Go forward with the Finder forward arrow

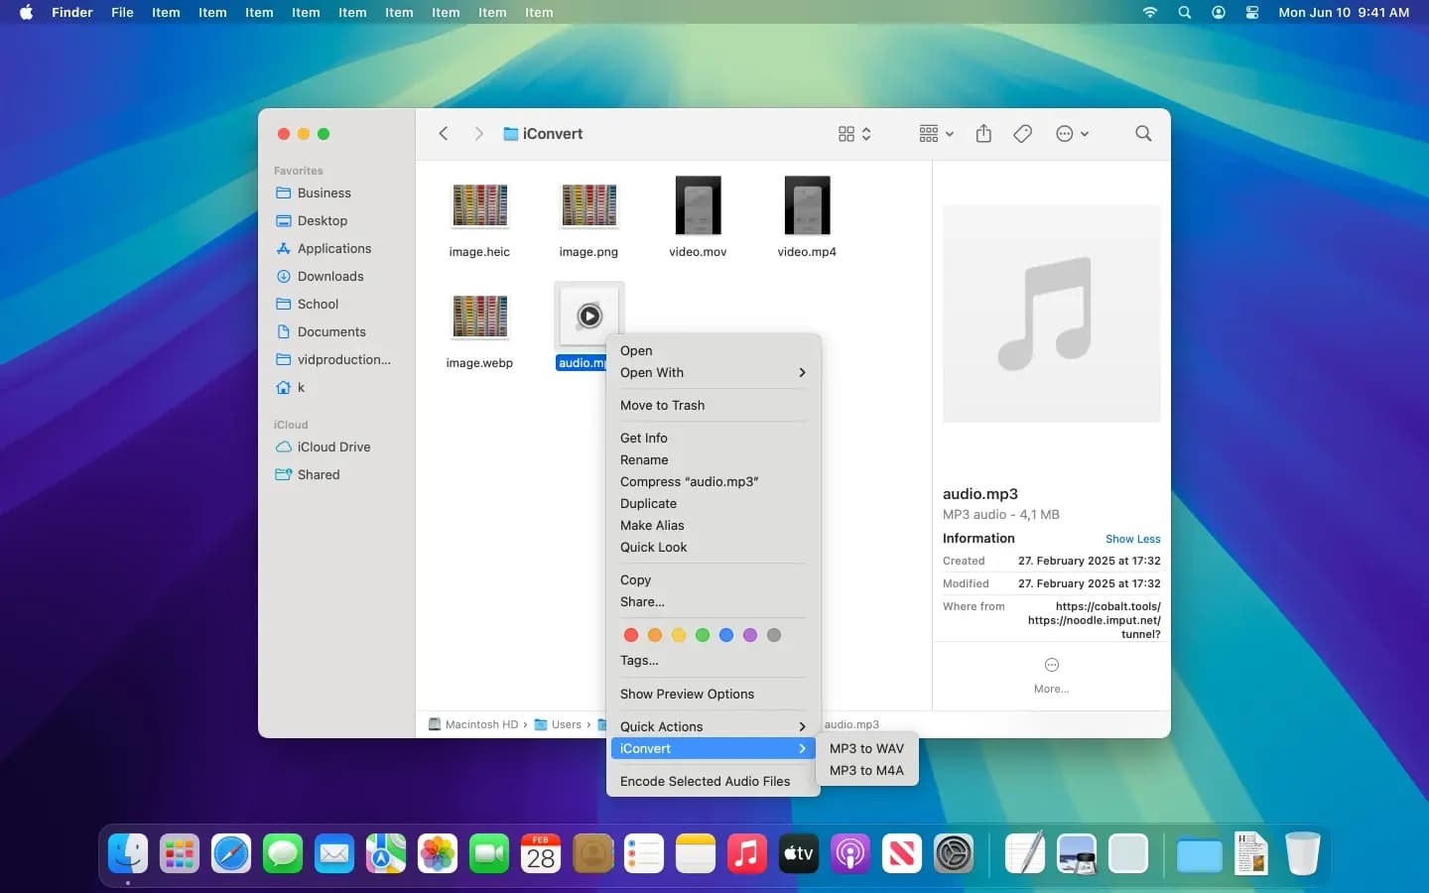478,134
